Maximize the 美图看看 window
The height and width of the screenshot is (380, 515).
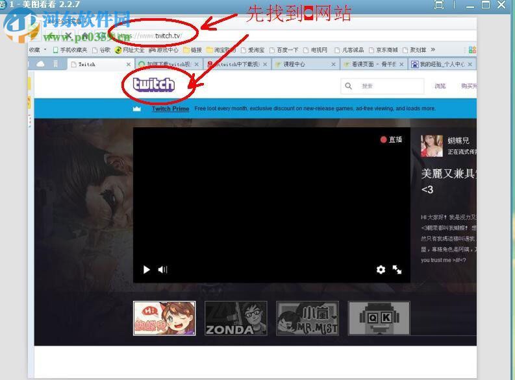[x=486, y=5]
